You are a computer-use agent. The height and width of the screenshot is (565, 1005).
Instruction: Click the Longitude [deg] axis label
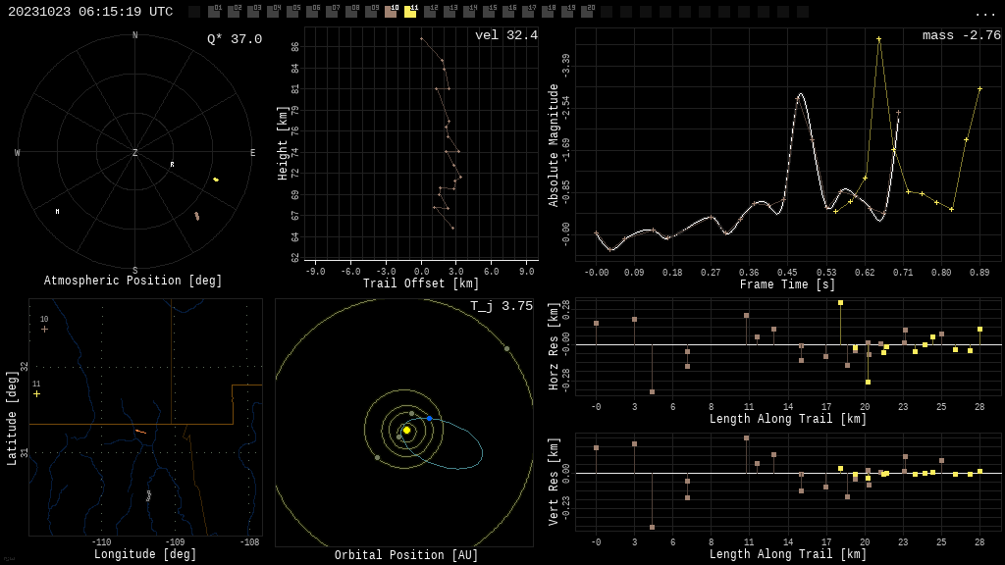click(x=145, y=554)
